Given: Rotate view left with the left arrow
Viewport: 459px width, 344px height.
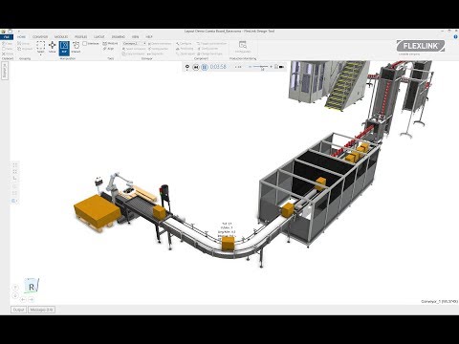Looking at the screenshot, I should pos(23,299).
